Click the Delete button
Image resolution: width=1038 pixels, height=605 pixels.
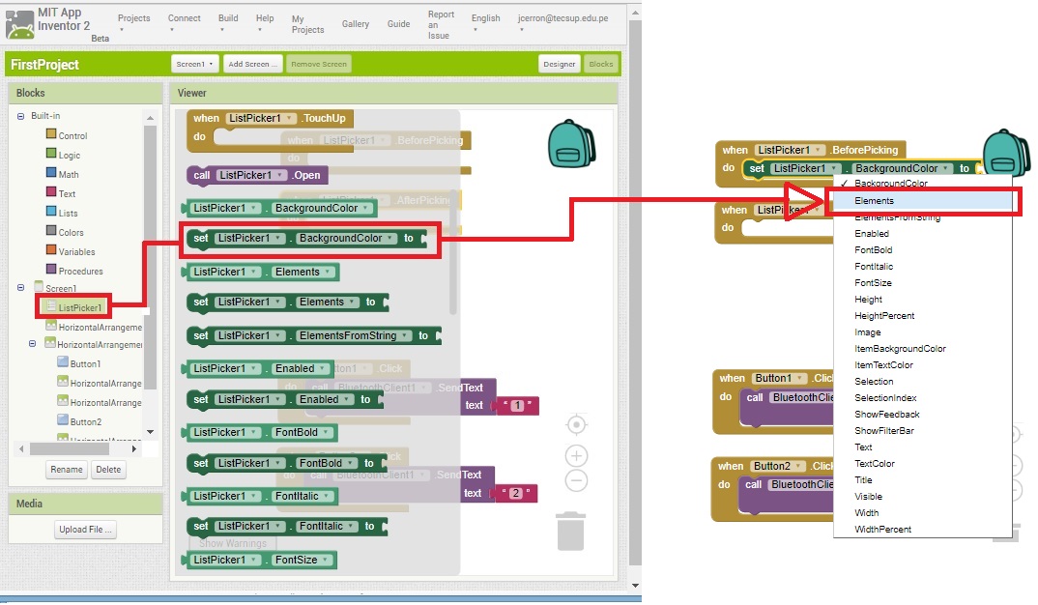(x=108, y=470)
